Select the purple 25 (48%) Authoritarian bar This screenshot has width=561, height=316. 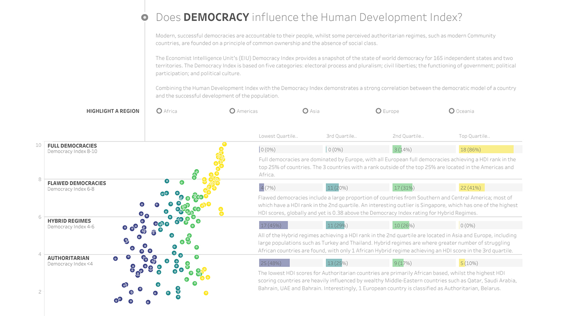(x=274, y=263)
